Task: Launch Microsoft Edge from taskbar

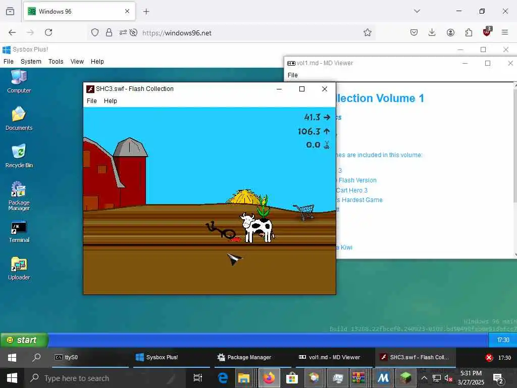Action: point(223,378)
